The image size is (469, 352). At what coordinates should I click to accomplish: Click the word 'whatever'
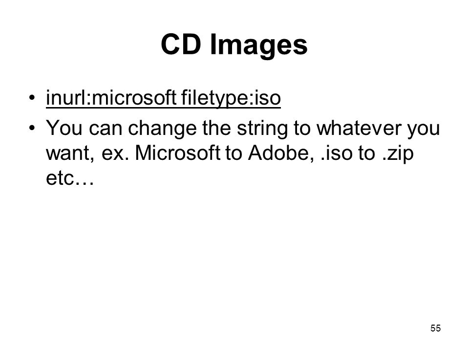click(x=359, y=128)
